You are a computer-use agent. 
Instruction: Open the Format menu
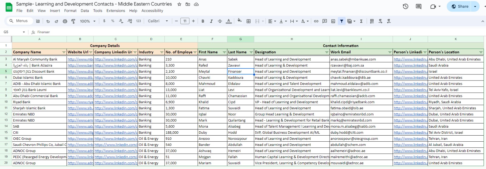point(70,11)
